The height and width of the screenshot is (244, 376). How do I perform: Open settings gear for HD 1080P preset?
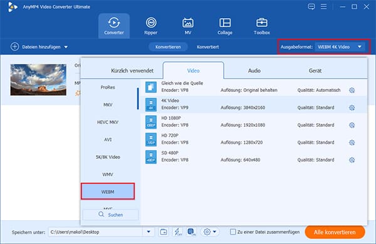[352, 125]
